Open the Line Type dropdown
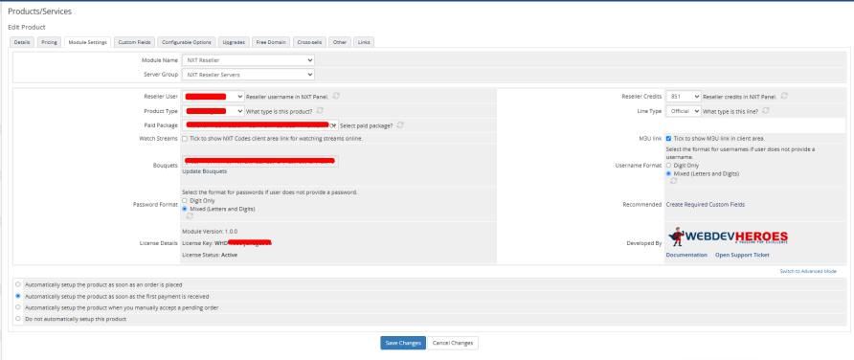Viewport: 854px width, 360px height. [x=683, y=111]
